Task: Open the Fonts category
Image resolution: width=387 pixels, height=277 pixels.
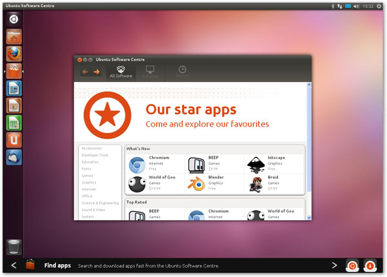Action: click(x=86, y=169)
